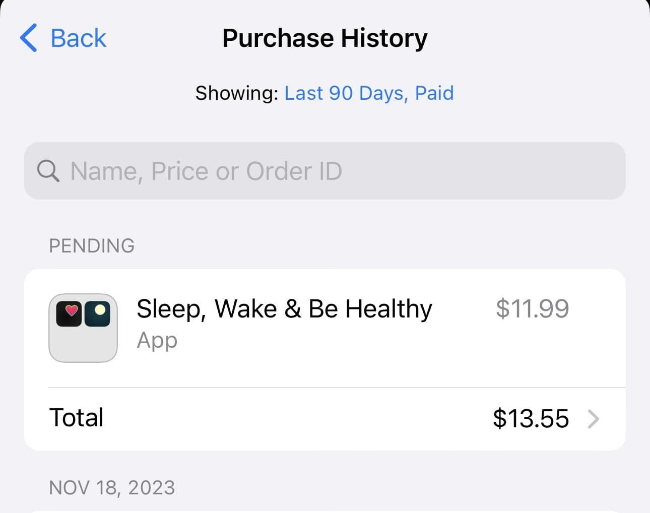Click the search magnifying glass icon

[x=48, y=171]
